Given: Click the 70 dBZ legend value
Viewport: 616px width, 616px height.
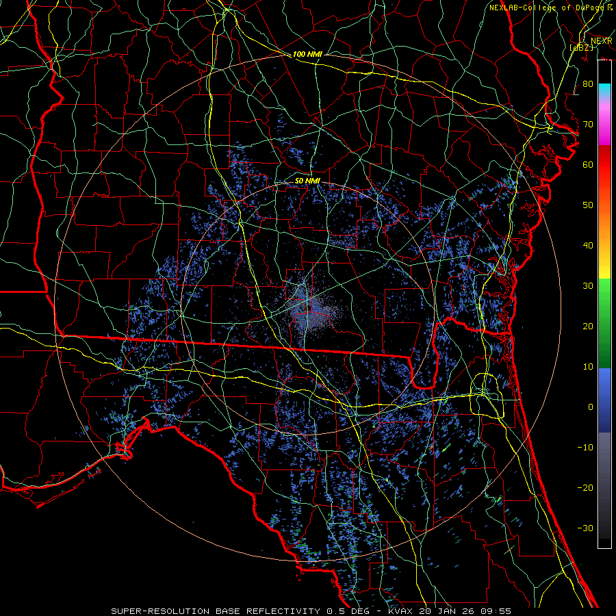Looking at the screenshot, I should (x=588, y=125).
